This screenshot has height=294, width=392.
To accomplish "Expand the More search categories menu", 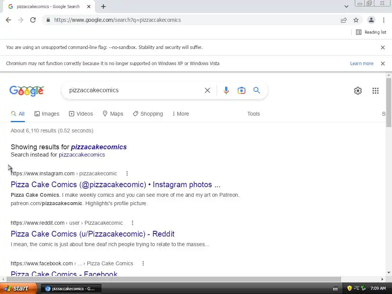I will 181,114.
